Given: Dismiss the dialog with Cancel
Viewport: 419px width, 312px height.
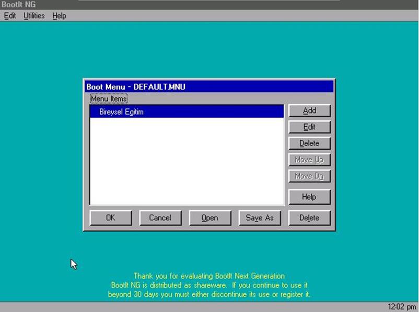Looking at the screenshot, I should click(160, 218).
